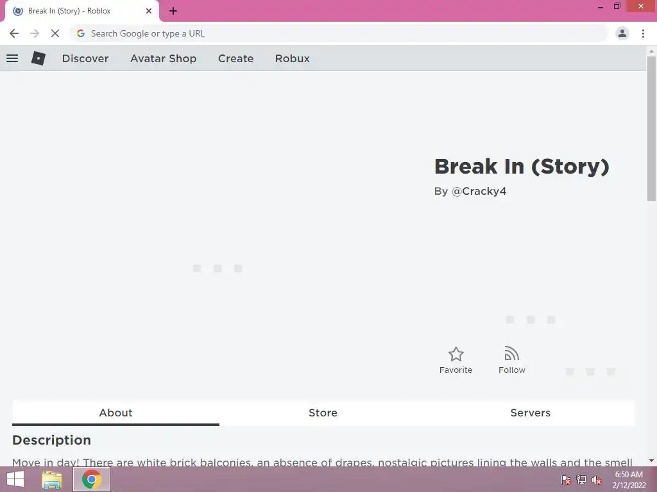Open Action Center flag icon

click(x=566, y=480)
